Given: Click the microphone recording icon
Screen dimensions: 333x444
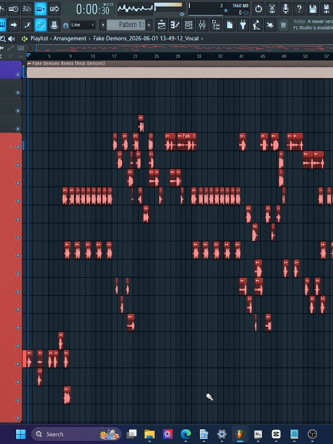Looking at the screenshot, I should click(286, 9).
